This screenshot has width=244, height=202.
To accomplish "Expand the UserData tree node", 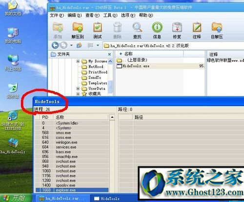I will click(78, 89).
